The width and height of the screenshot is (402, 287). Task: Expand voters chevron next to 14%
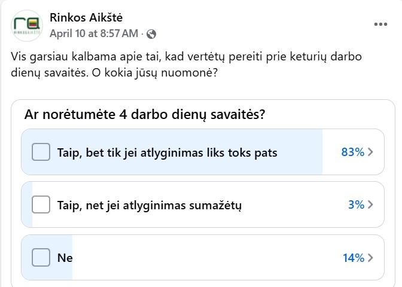[x=370, y=258]
